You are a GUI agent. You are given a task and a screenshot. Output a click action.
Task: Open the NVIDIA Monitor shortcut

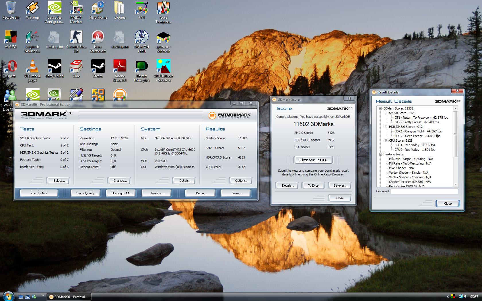point(76,12)
